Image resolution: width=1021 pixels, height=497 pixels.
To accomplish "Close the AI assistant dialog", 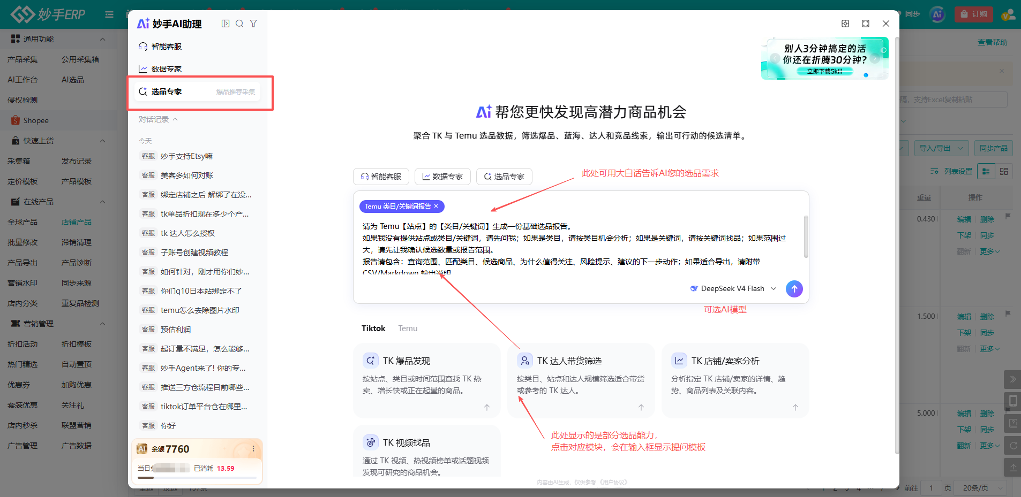I will click(886, 24).
